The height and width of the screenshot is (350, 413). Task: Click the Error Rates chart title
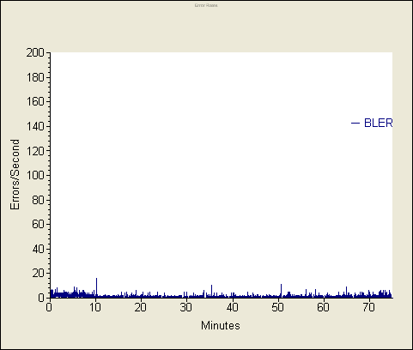pyautogui.click(x=206, y=5)
